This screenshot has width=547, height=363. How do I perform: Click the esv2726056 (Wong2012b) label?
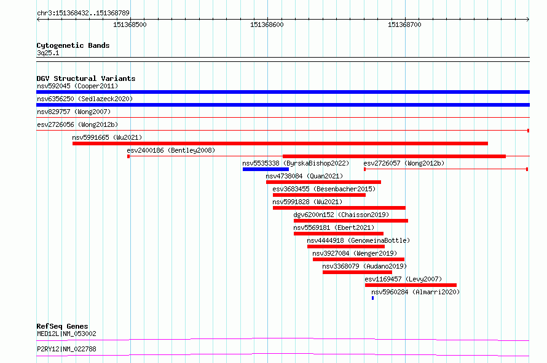[77, 124]
